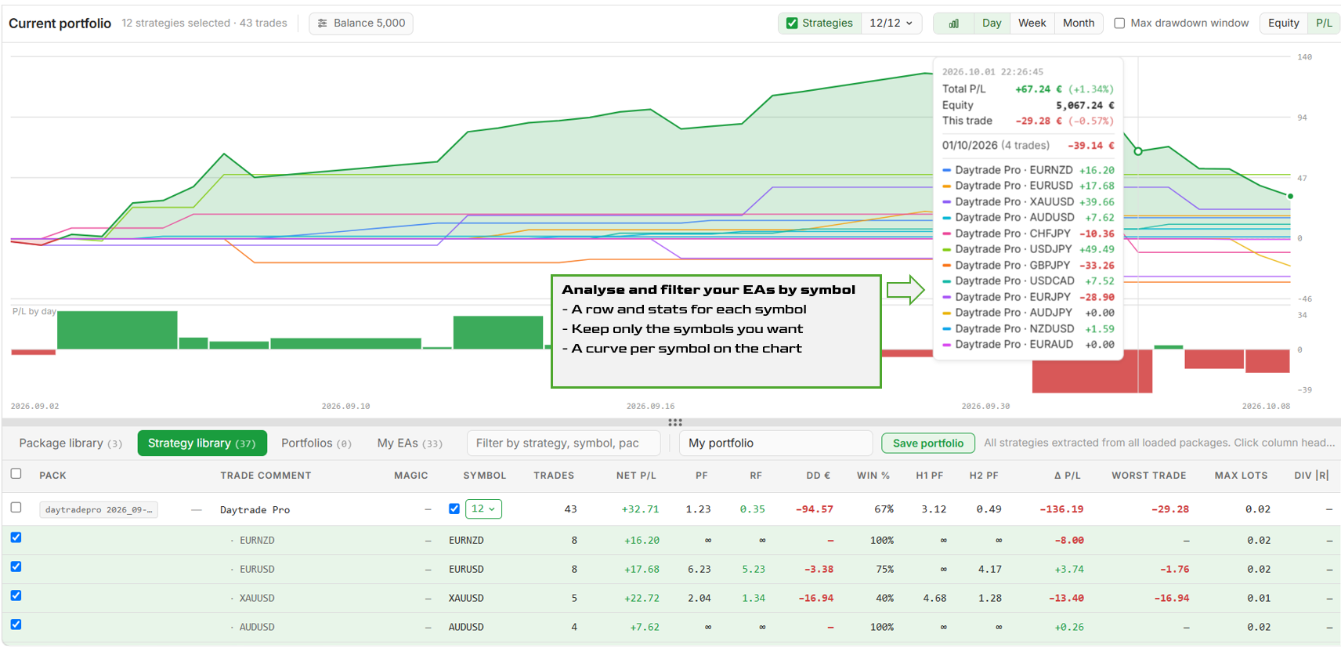Image resolution: width=1341 pixels, height=648 pixels.
Task: Select the P/L chart mode
Action: pos(1324,24)
